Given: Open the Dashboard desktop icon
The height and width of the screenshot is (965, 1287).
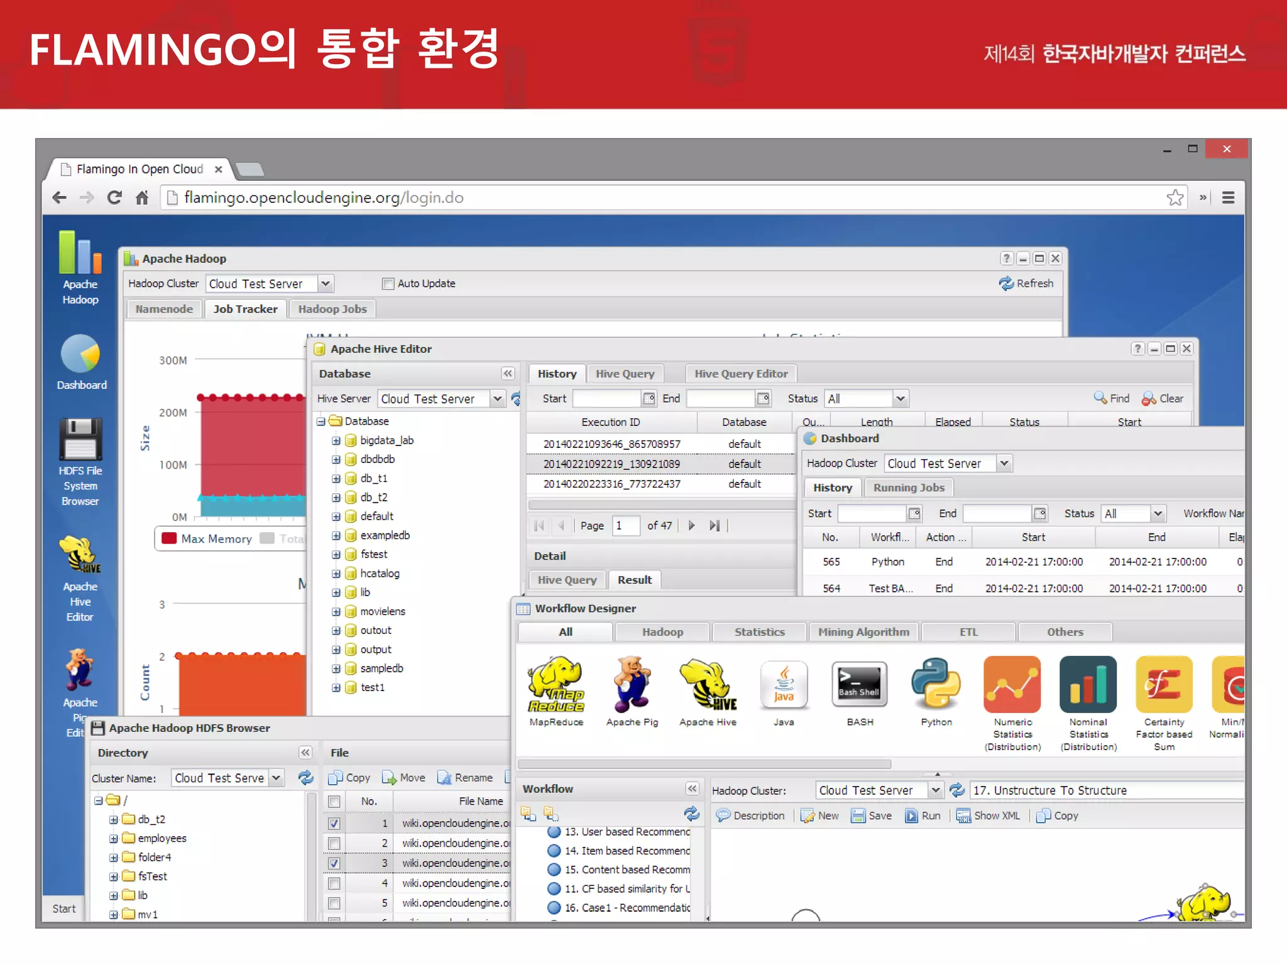Looking at the screenshot, I should [81, 363].
